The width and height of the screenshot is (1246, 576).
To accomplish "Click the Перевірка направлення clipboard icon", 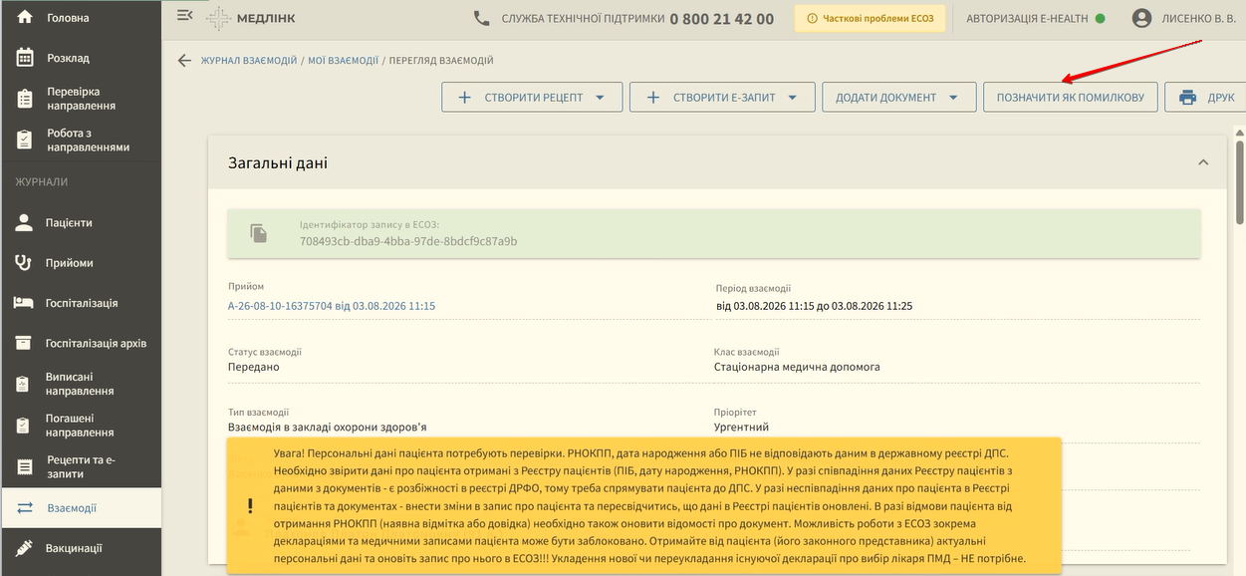I will click(25, 99).
